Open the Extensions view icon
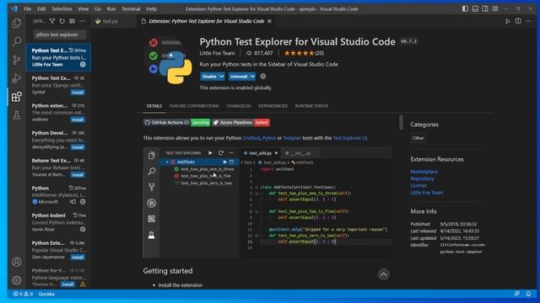This screenshot has height=303, width=540. tap(17, 97)
